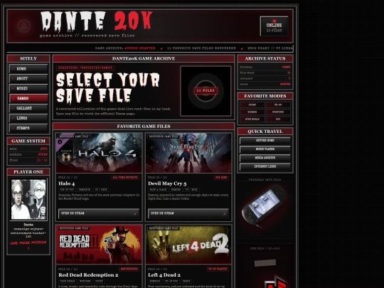Click the Player One avatar photo
This screenshot has height=288, width=384.
(28, 199)
